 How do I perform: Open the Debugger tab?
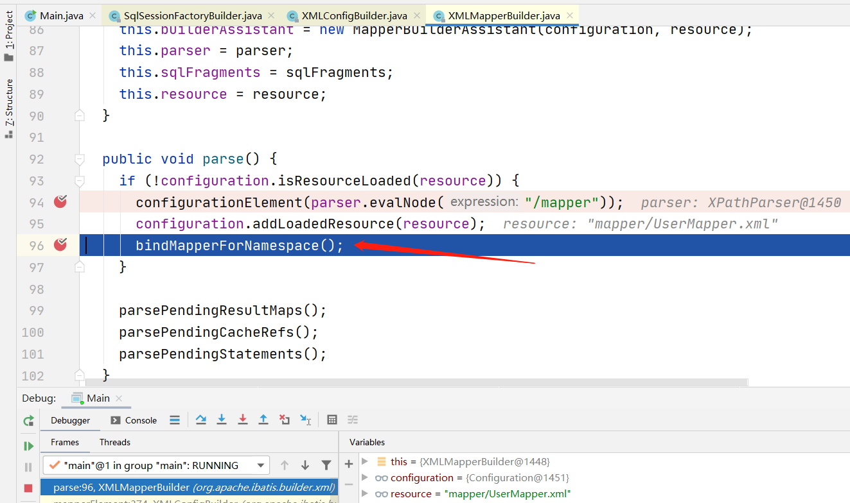71,420
